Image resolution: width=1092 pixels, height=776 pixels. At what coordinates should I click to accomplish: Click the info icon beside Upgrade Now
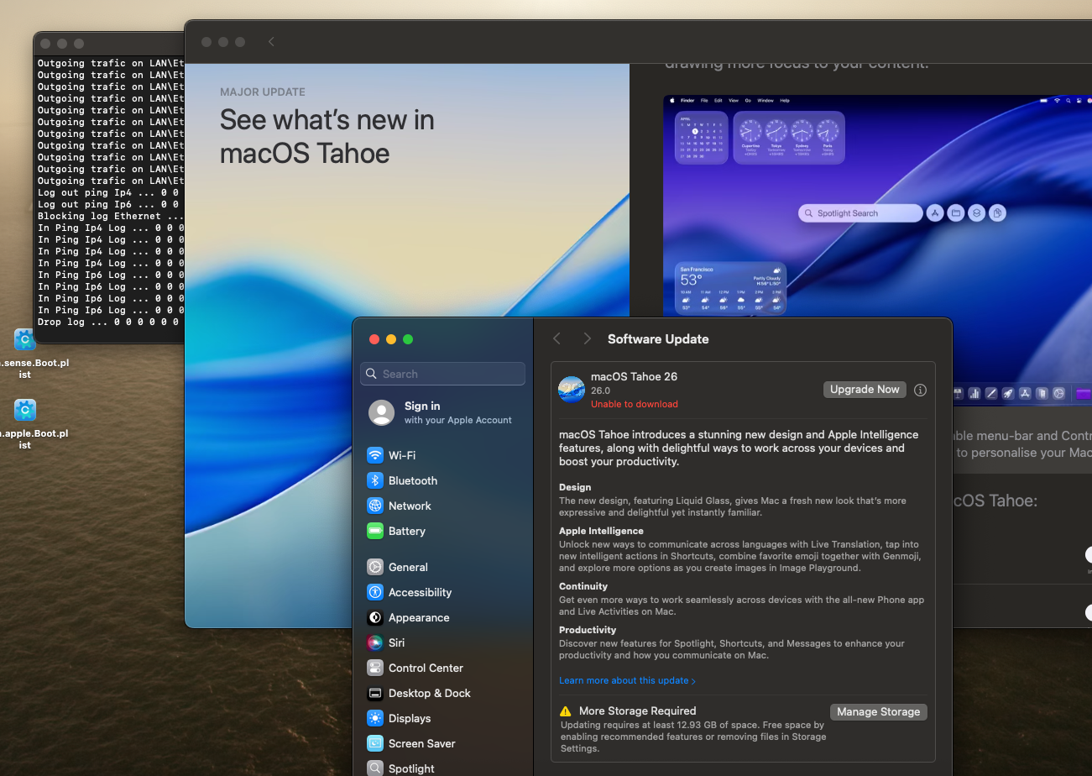click(920, 390)
